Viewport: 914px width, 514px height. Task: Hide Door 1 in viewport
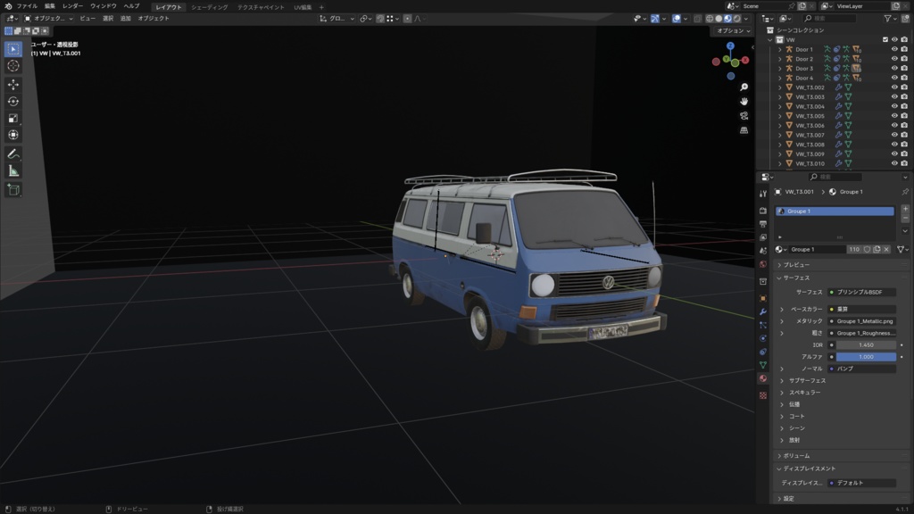pyautogui.click(x=894, y=49)
